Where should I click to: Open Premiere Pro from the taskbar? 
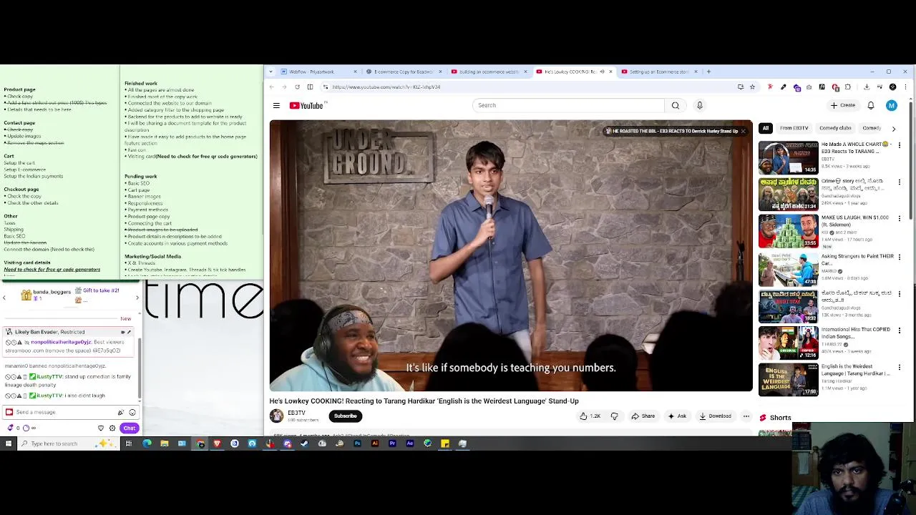click(392, 443)
